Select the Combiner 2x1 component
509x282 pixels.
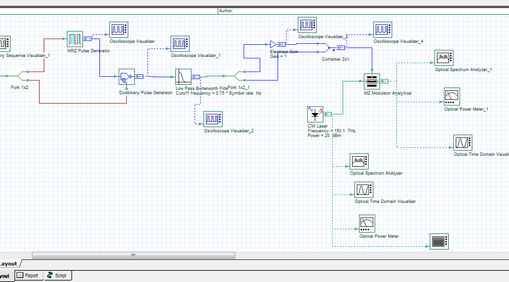click(x=324, y=48)
